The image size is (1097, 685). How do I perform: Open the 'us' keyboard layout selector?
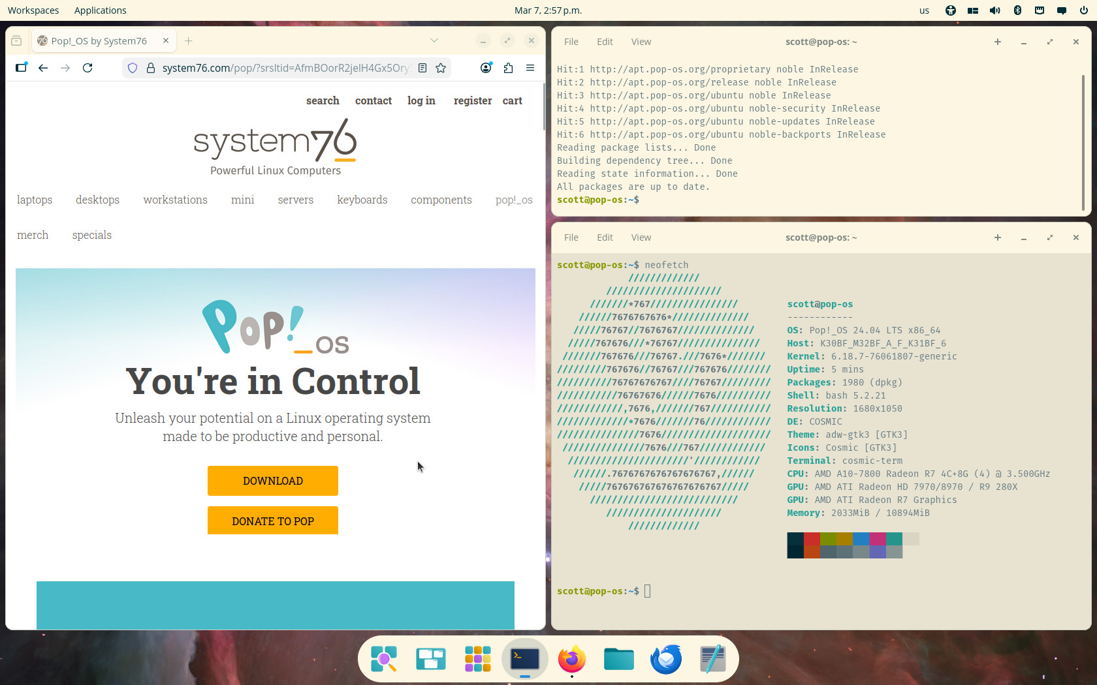click(924, 10)
